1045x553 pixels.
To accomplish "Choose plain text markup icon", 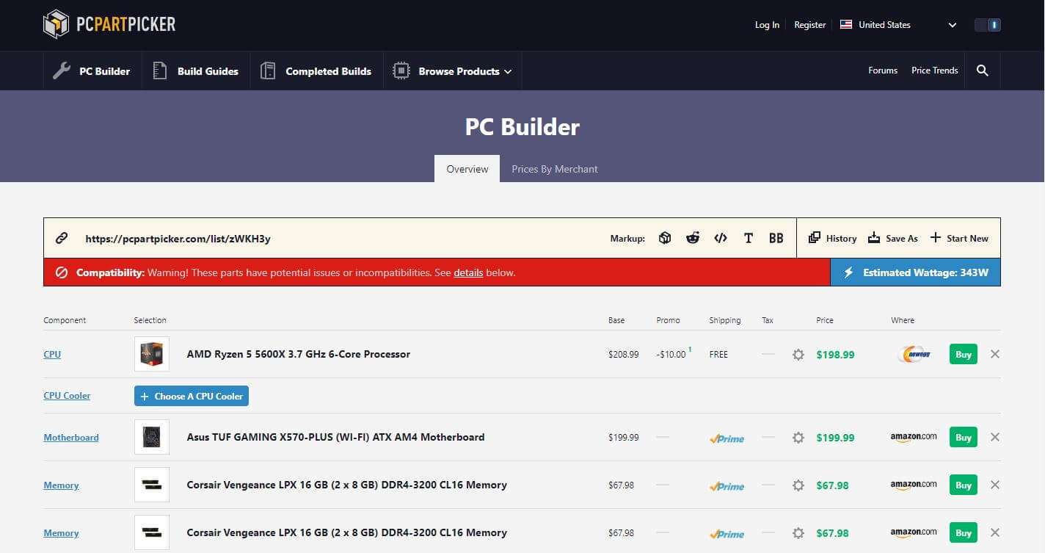I will coord(749,238).
